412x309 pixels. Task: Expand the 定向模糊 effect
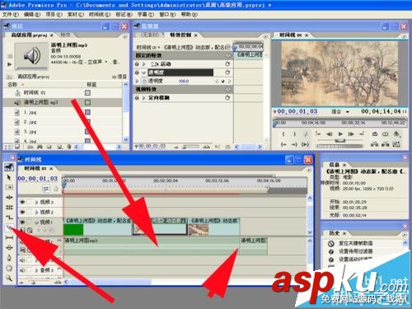pos(143,98)
